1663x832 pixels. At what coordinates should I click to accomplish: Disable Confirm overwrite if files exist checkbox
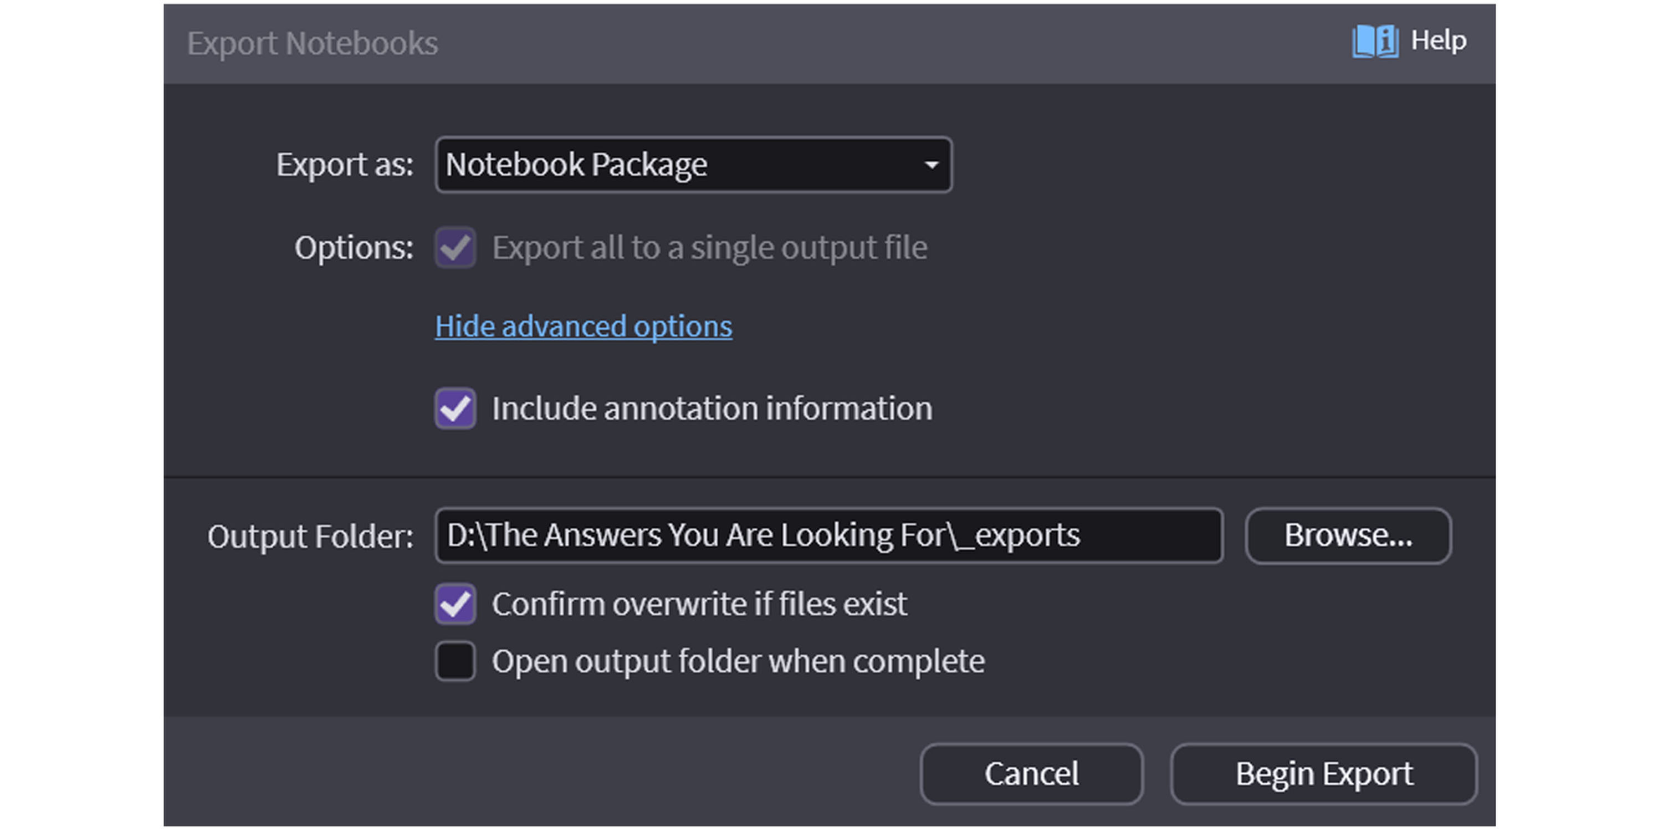455,604
